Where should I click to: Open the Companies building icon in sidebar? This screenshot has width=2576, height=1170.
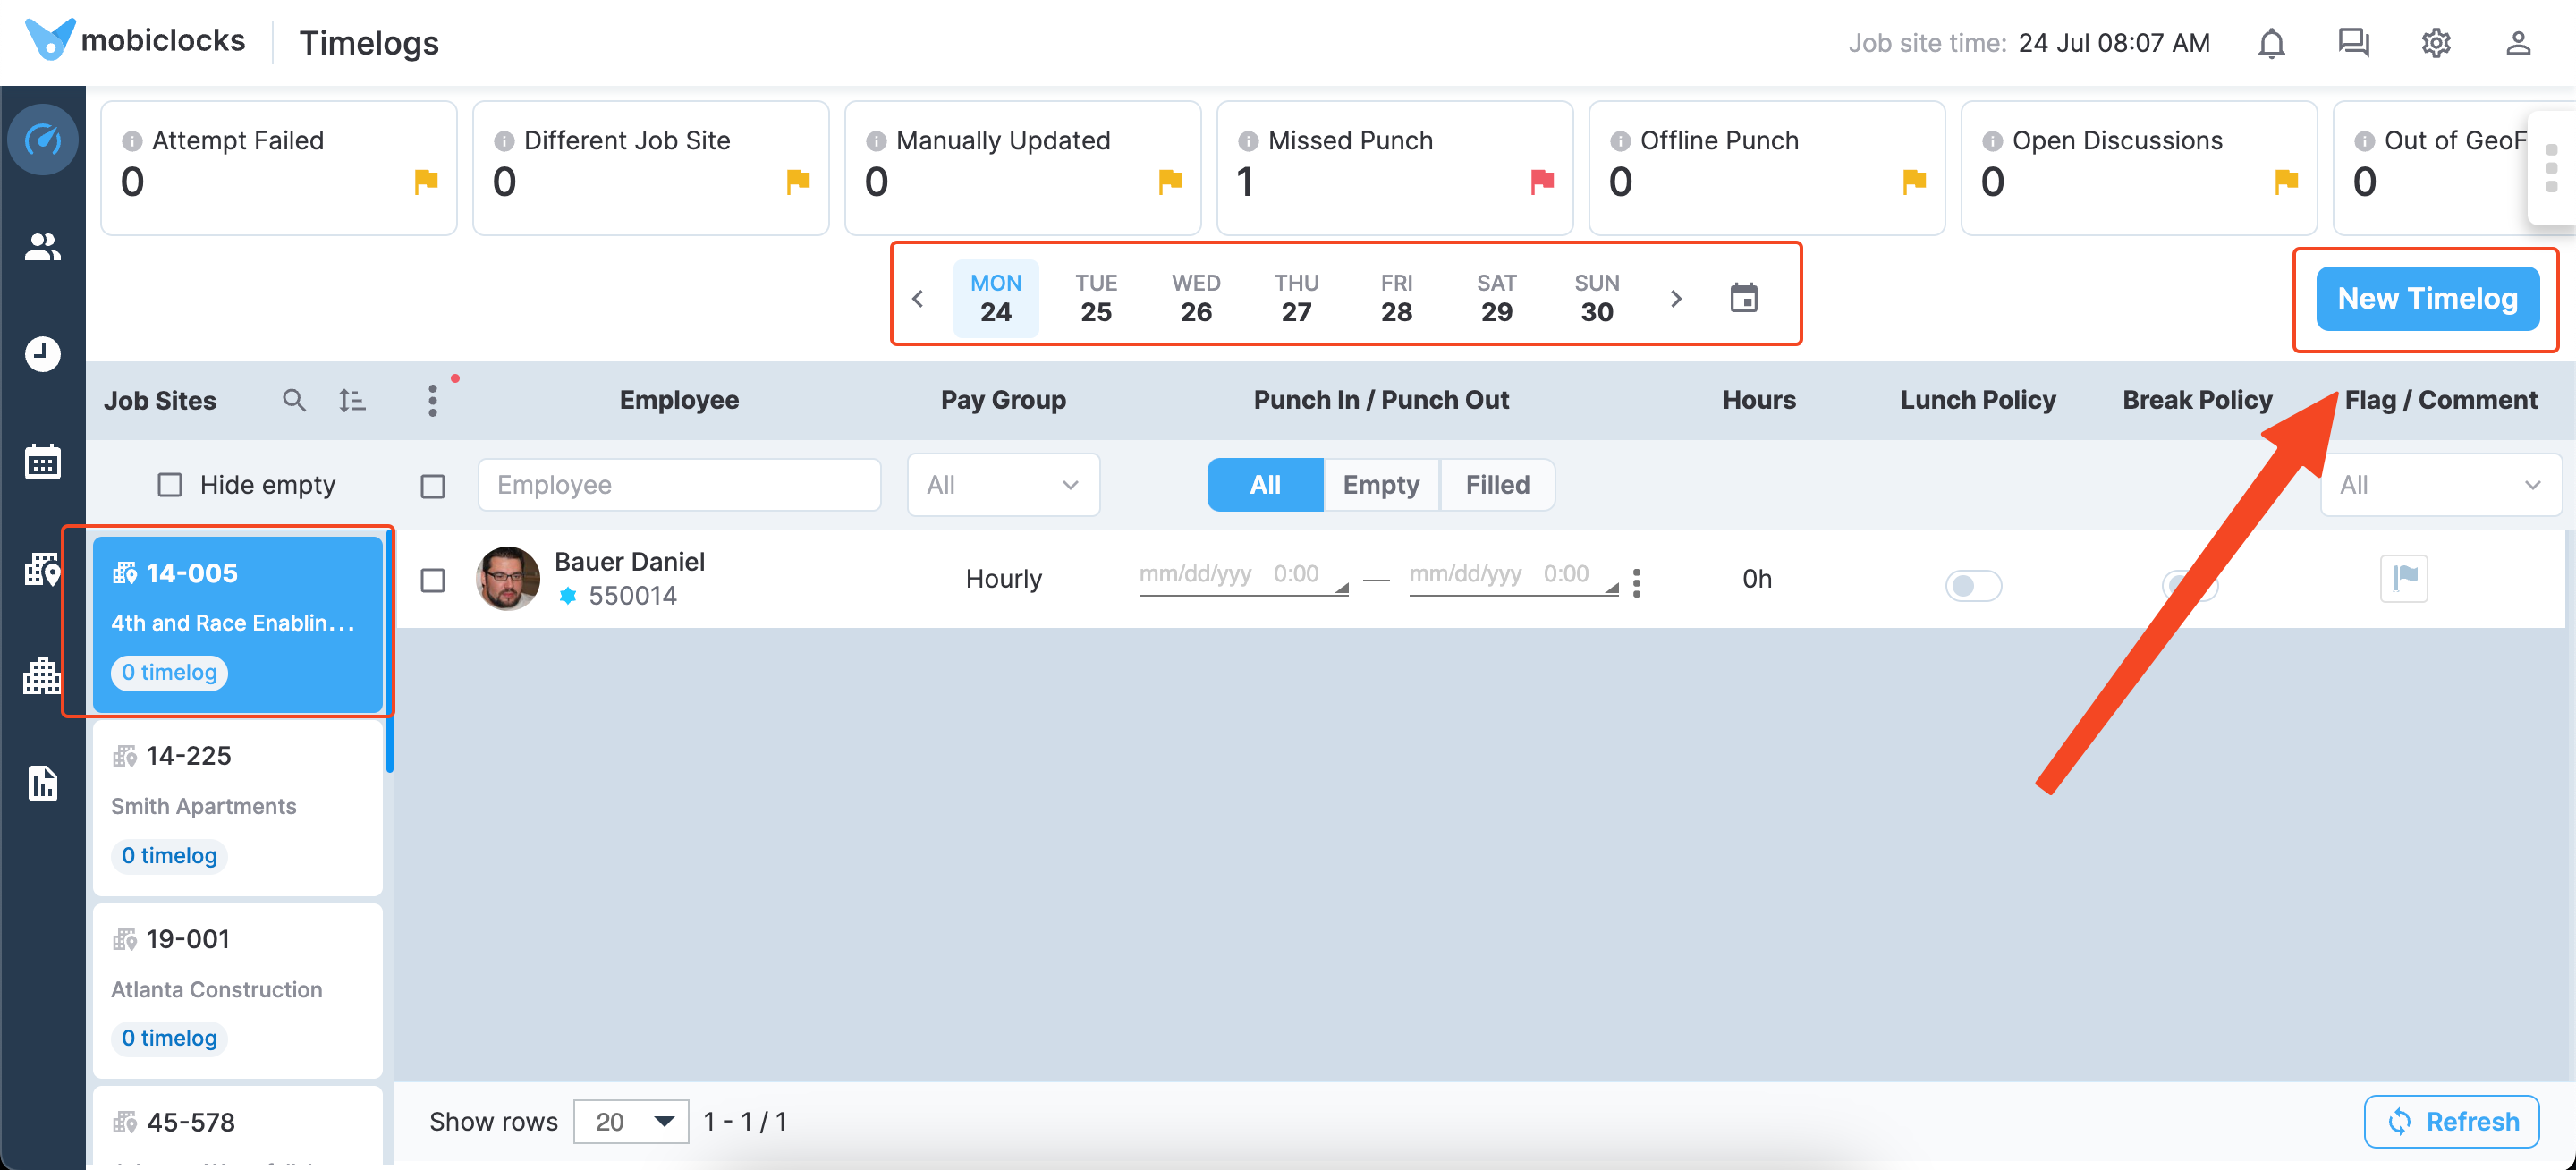(43, 677)
